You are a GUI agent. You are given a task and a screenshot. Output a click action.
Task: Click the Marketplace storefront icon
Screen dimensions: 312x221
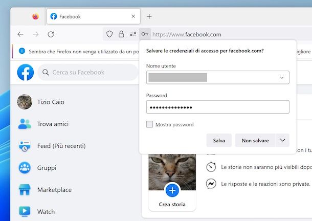click(25, 190)
